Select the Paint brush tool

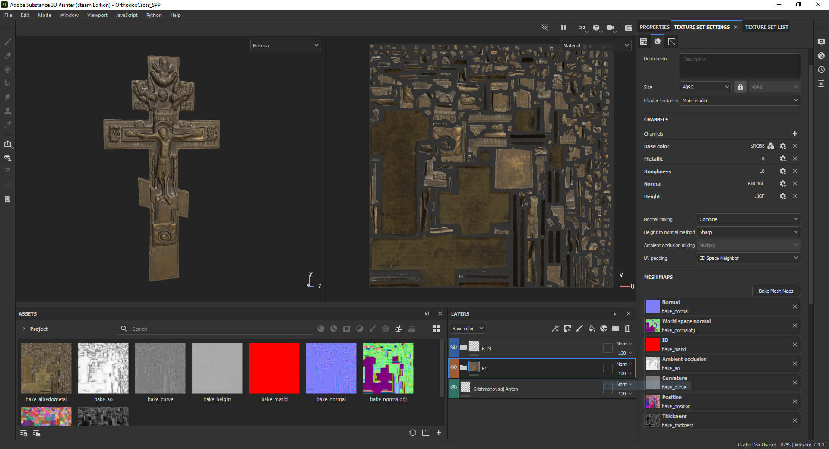click(8, 42)
